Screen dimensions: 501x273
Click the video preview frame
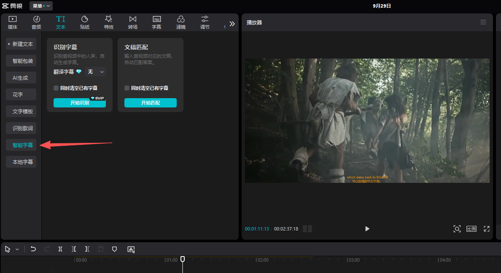click(x=367, y=120)
